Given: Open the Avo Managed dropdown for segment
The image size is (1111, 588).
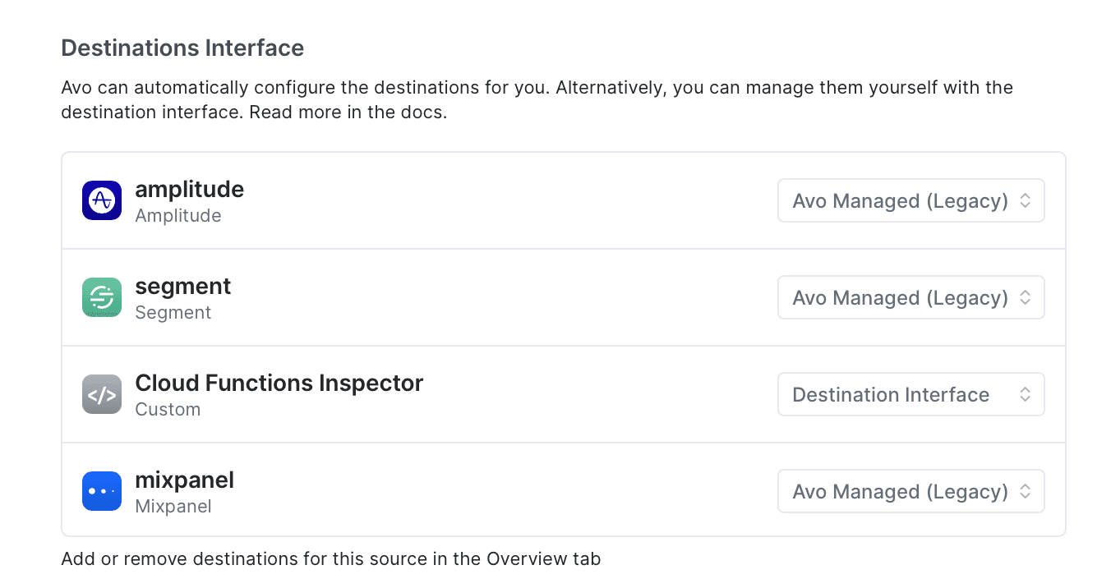Looking at the screenshot, I should point(910,296).
